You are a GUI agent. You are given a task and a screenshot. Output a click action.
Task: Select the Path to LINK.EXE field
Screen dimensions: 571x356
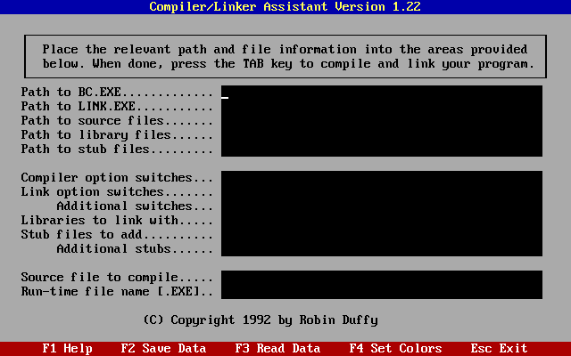[x=381, y=107]
